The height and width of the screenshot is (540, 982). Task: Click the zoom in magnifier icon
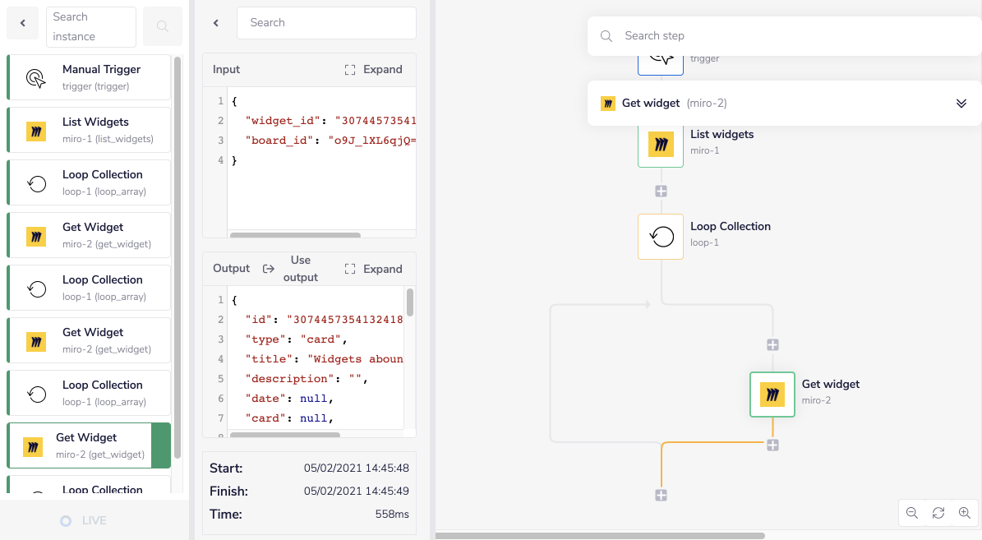click(x=965, y=512)
